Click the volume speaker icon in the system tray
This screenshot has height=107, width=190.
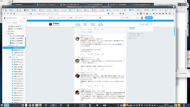point(155,105)
